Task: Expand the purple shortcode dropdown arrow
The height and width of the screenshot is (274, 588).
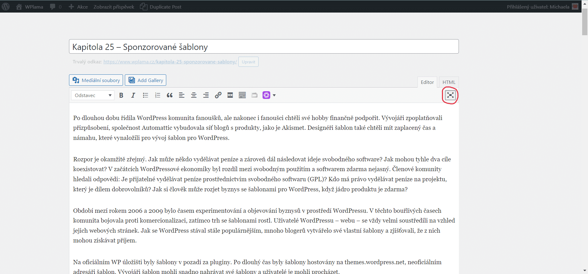Action: (x=274, y=95)
